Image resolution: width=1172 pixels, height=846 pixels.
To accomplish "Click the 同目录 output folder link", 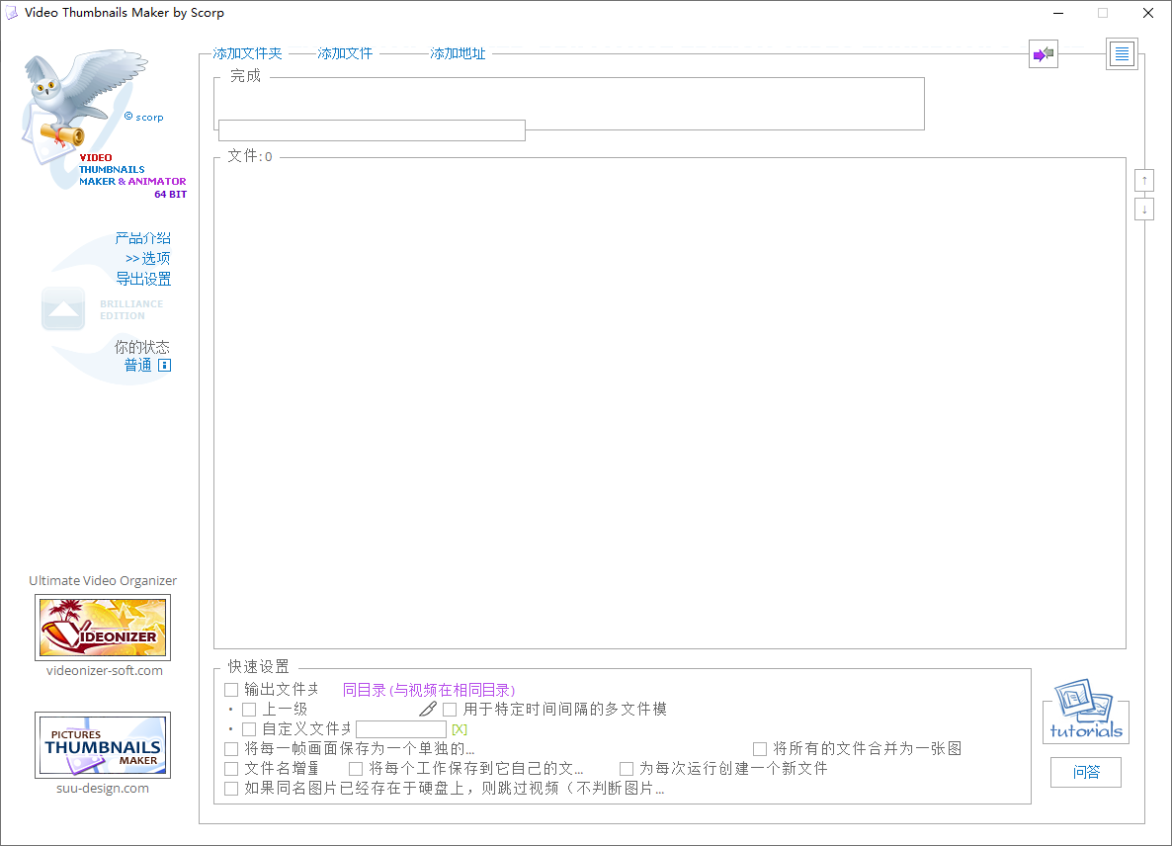I will point(365,689).
